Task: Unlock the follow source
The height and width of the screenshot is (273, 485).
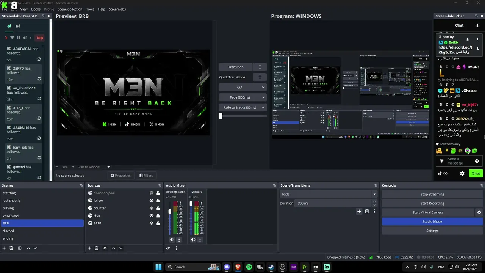Action: pyautogui.click(x=158, y=201)
